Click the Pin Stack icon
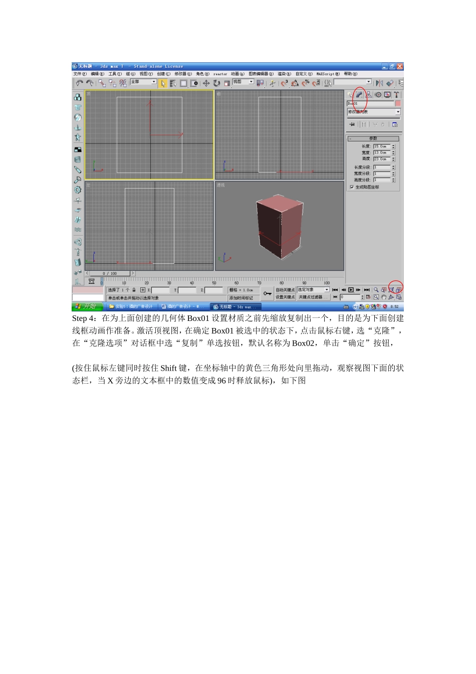 (352, 124)
